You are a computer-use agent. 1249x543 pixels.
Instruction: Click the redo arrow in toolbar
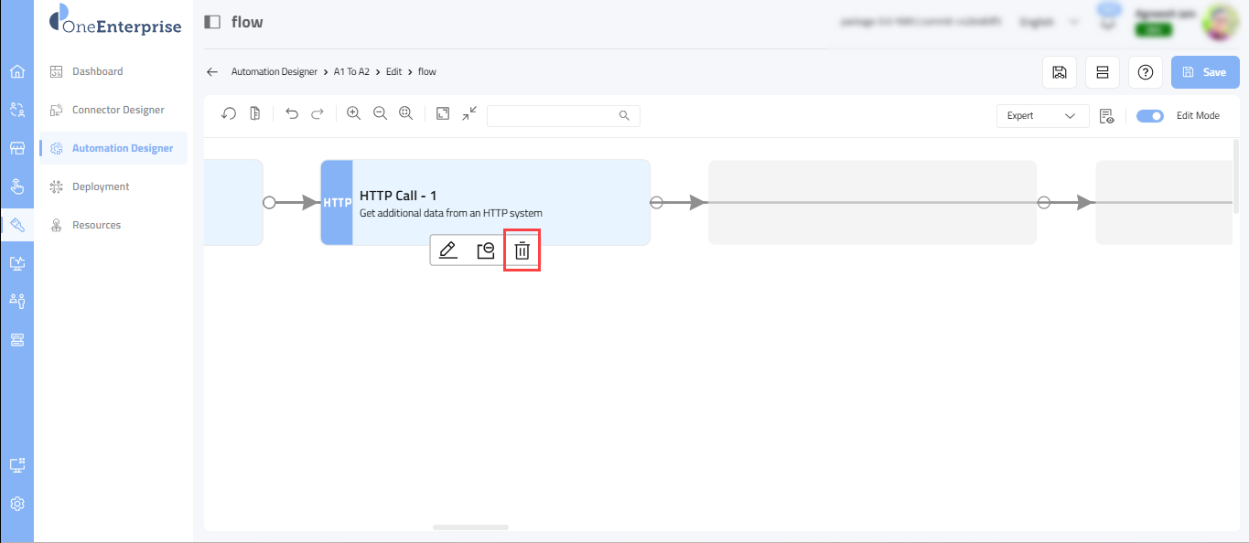tap(318, 114)
